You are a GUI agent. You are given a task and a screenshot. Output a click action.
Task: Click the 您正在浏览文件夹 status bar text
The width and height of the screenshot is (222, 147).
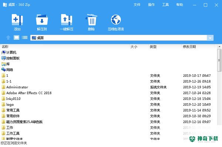pyautogui.click(x=14, y=143)
